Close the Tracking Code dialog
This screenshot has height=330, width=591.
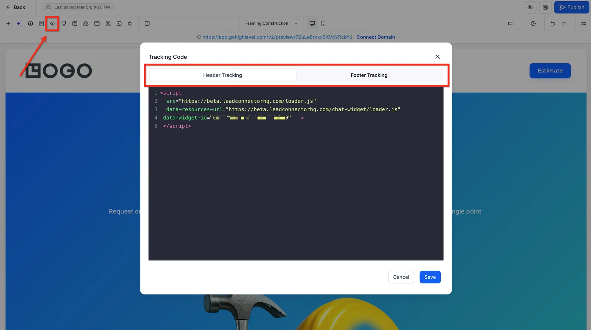pos(437,57)
